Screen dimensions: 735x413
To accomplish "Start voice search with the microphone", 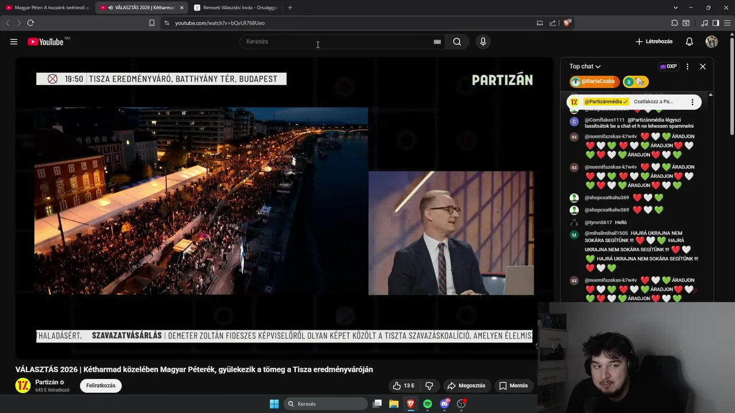I will [483, 41].
